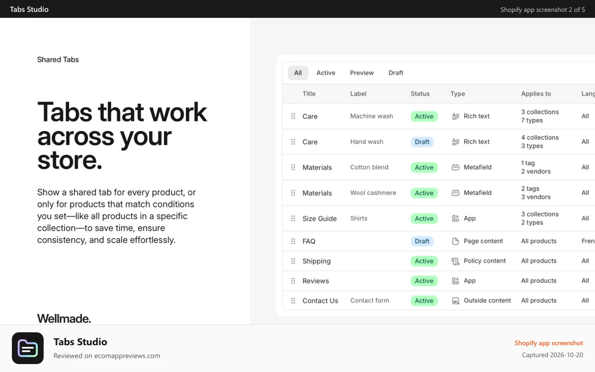The width and height of the screenshot is (595, 372).
Task: Select the drag handle on the Machine wash row
Action: (x=293, y=116)
